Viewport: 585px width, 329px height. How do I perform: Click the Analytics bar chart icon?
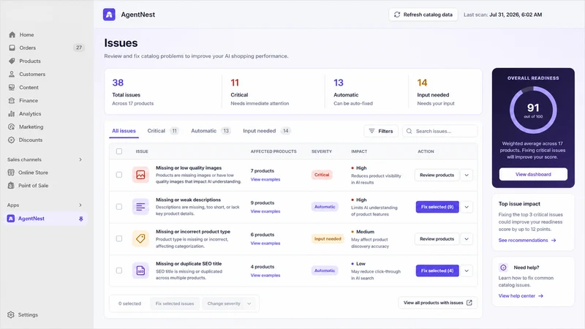(12, 114)
